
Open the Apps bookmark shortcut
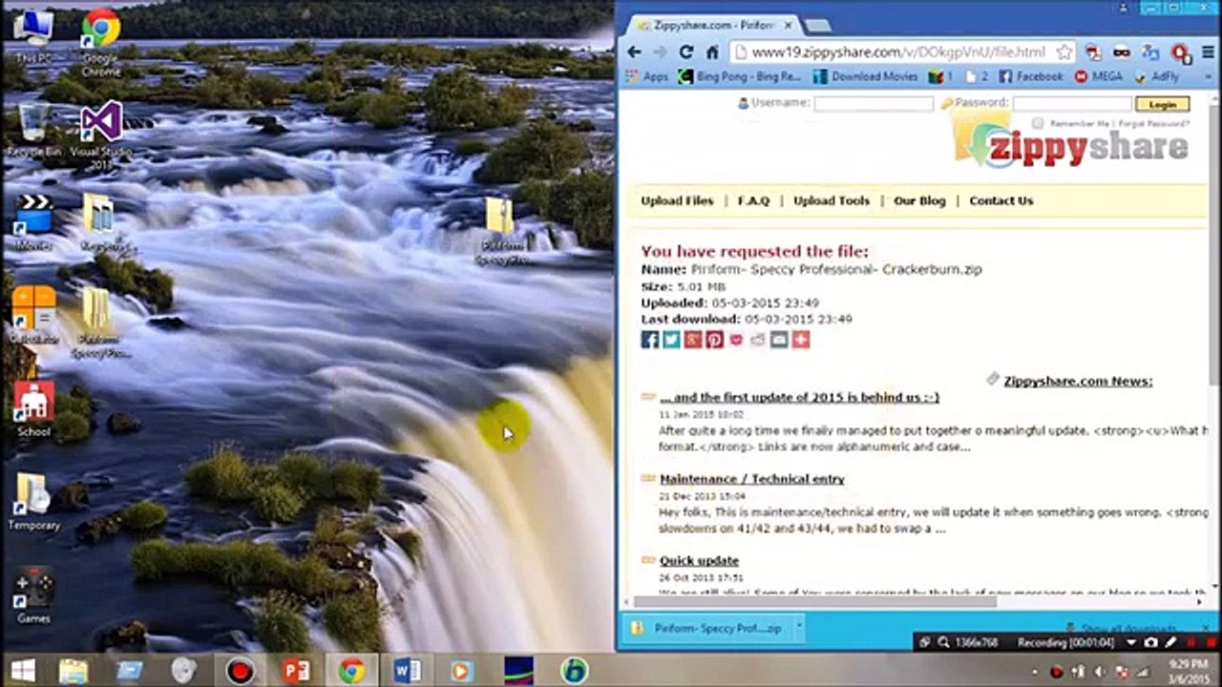coord(647,76)
